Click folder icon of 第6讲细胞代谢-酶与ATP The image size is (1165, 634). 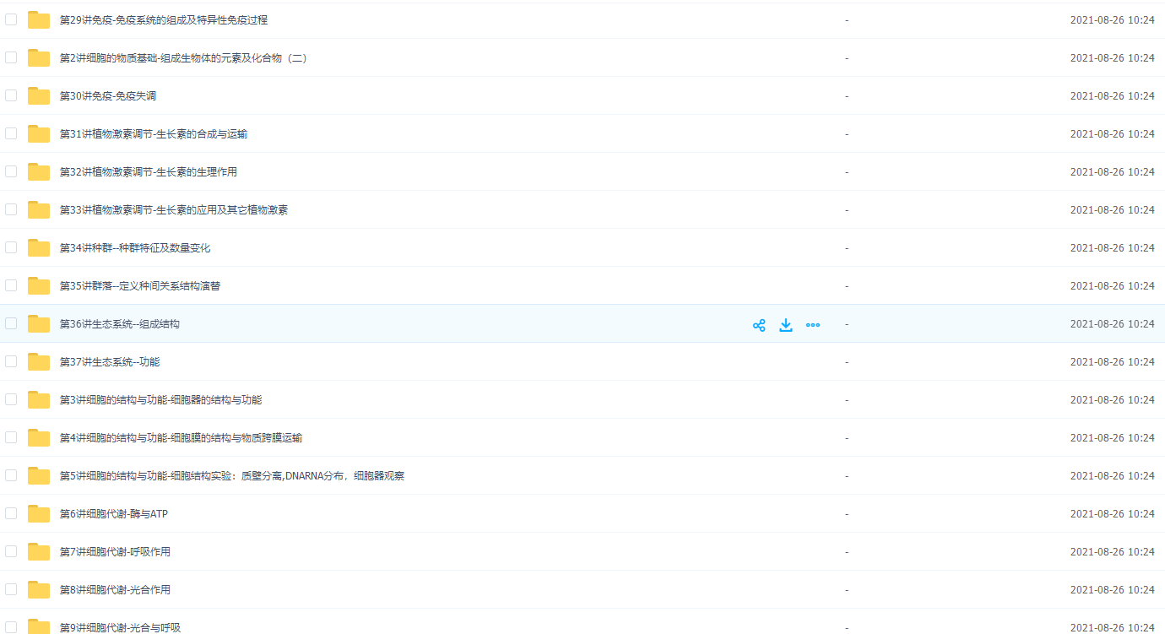tap(39, 514)
